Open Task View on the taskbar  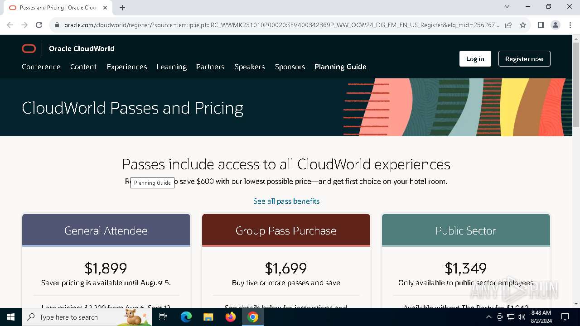164,317
